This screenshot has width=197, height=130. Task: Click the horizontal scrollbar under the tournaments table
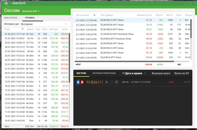(124, 61)
